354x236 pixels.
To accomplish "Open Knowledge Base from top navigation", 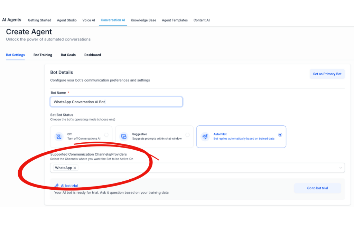I will tap(143, 20).
